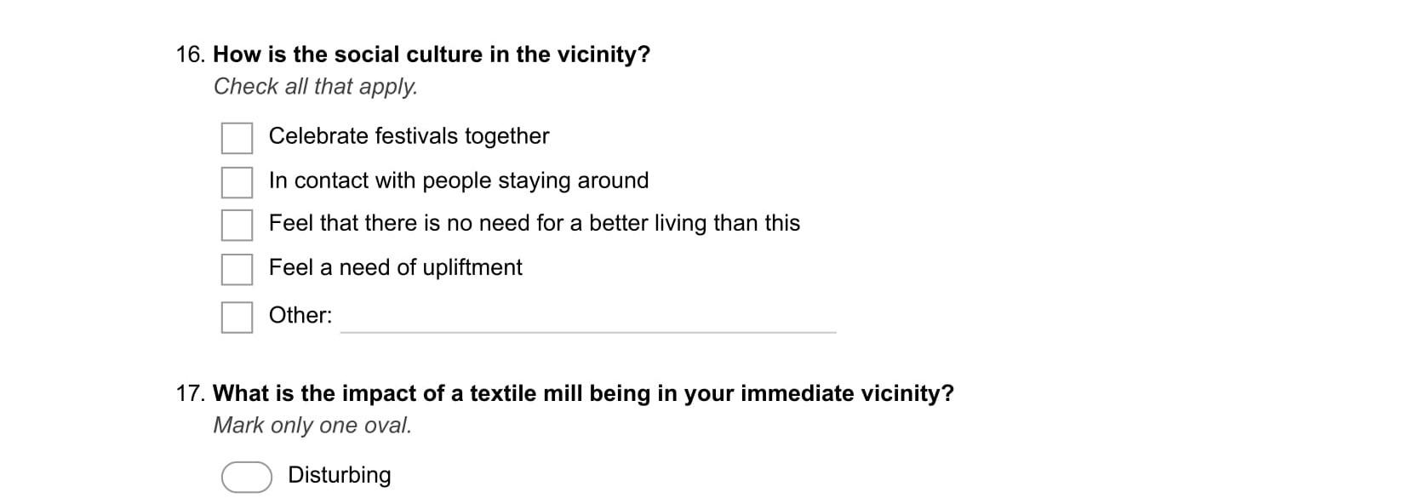Check the 'Celebrate festivals together' checkbox
This screenshot has width=1407, height=498.
click(x=237, y=138)
